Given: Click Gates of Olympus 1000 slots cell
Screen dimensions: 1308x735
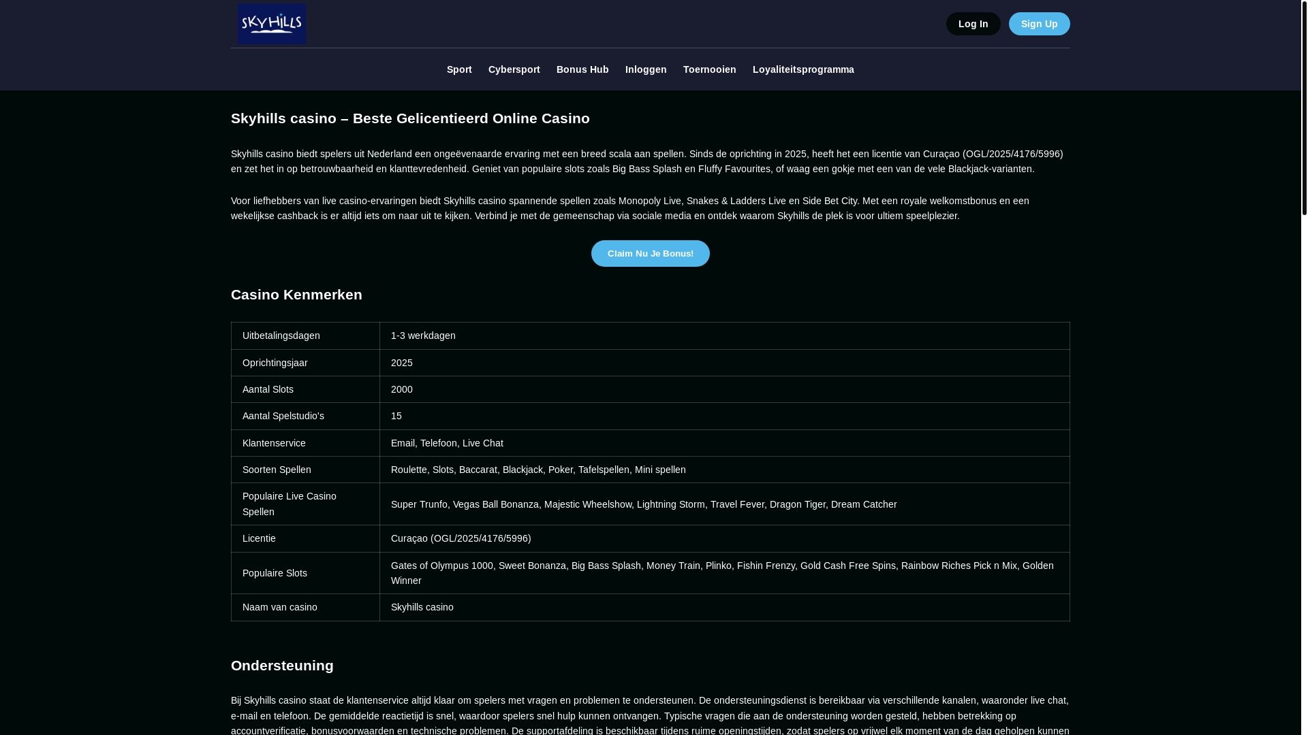Looking at the screenshot, I should click(724, 573).
